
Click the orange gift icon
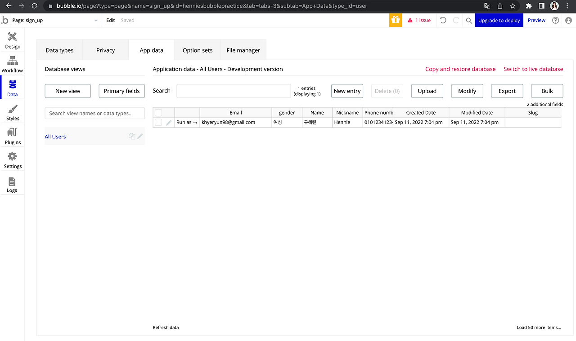click(x=396, y=20)
